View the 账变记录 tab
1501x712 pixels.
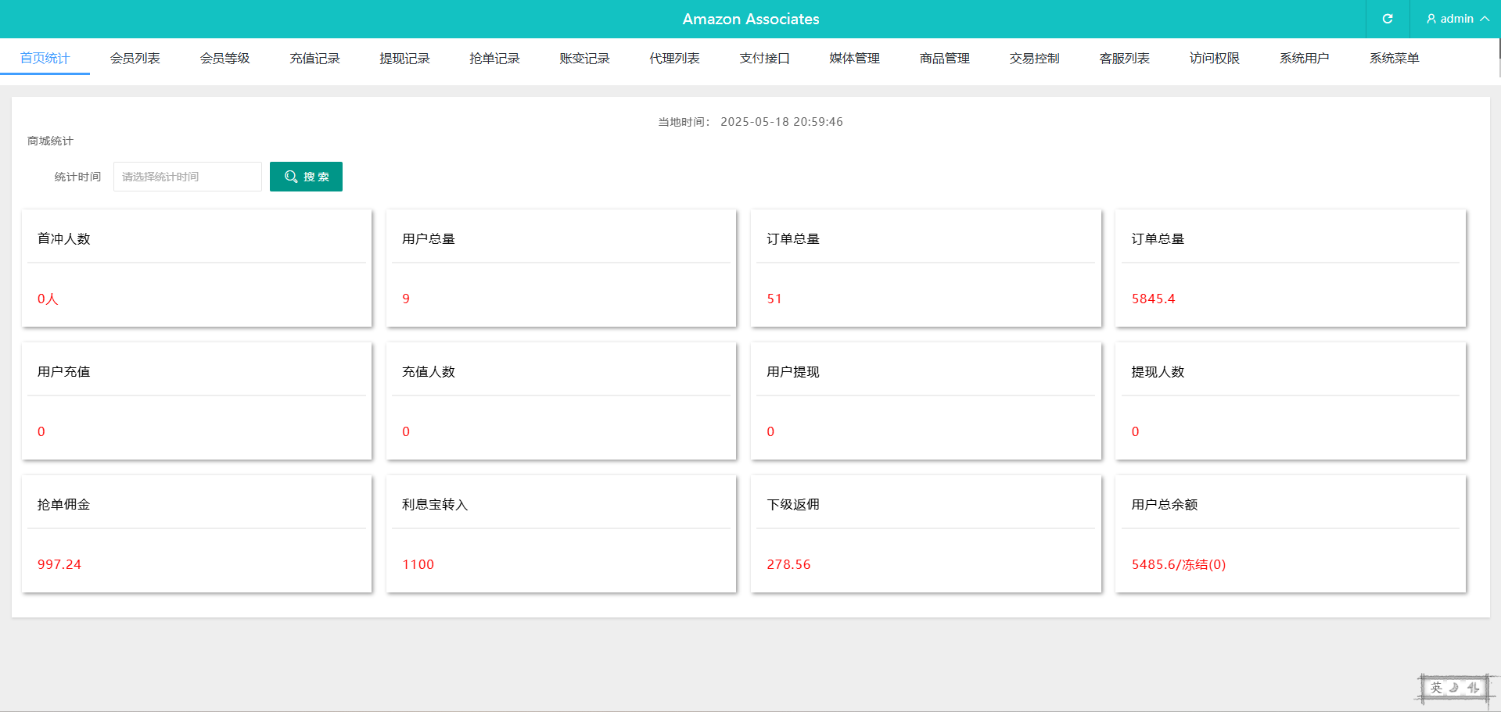pyautogui.click(x=584, y=59)
